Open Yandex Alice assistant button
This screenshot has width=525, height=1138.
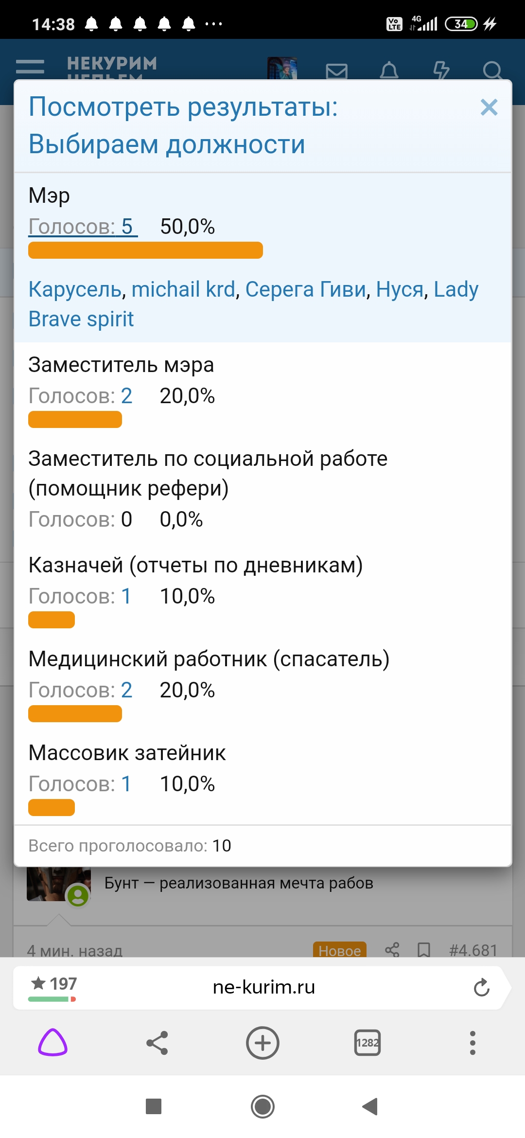click(x=53, y=1042)
